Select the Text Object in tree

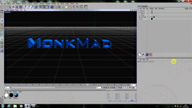point(143,17)
